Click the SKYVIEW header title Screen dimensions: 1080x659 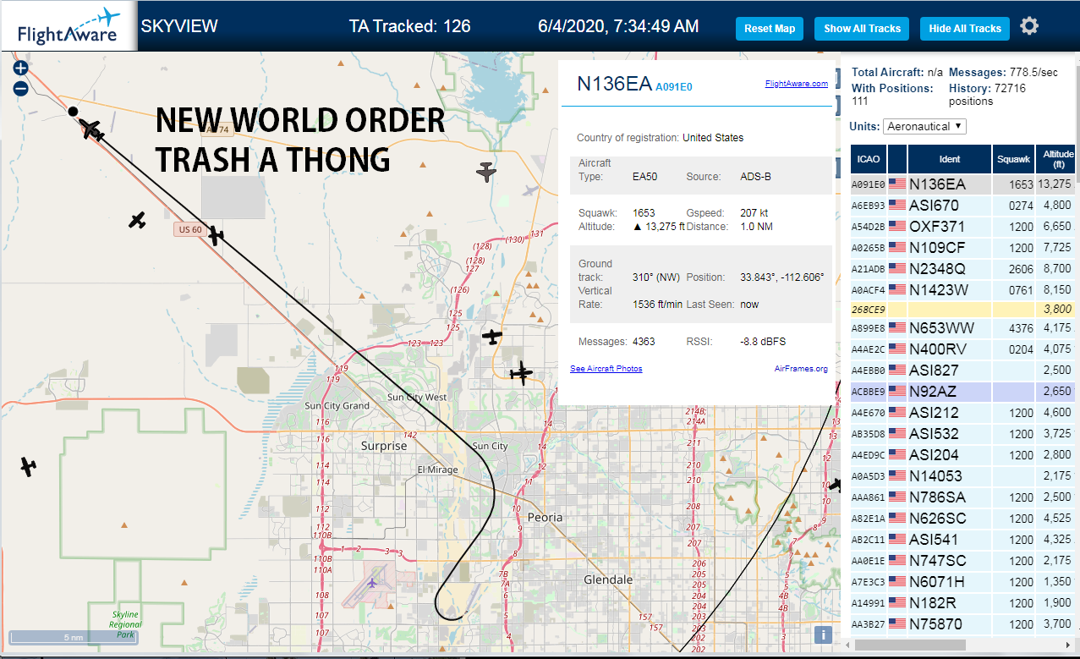pyautogui.click(x=179, y=26)
